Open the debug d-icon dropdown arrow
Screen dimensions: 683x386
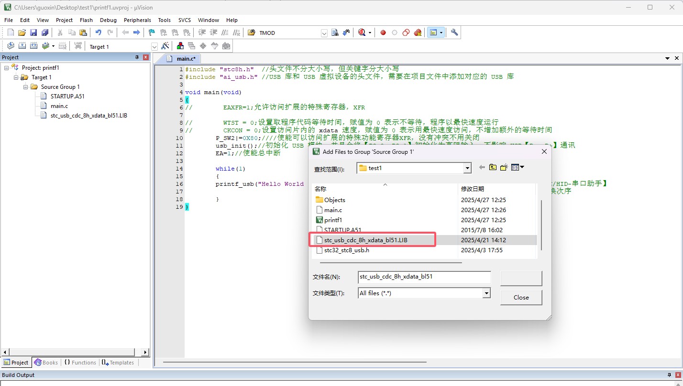(x=370, y=32)
